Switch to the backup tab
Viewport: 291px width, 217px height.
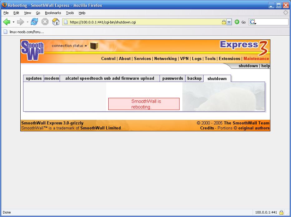click(194, 78)
